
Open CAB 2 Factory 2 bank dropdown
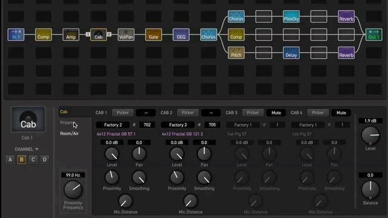click(x=178, y=125)
